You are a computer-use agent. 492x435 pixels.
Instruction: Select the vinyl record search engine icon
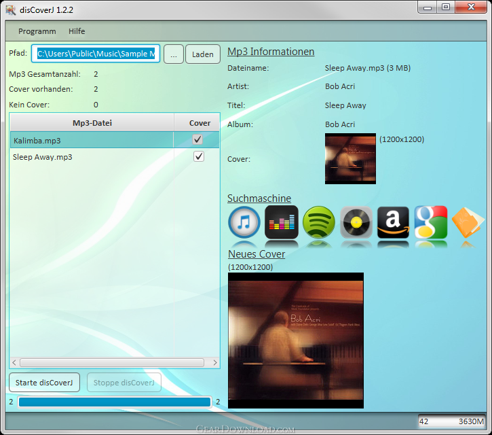click(356, 222)
